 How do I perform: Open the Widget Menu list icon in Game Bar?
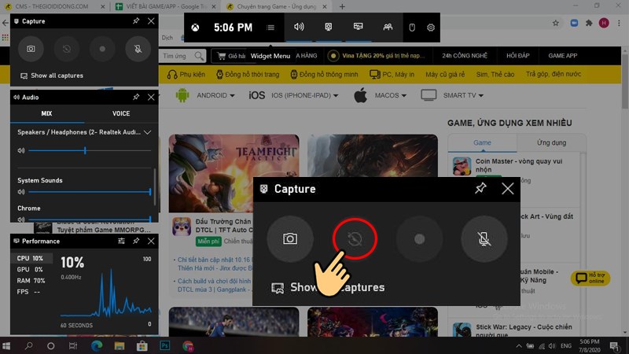click(x=270, y=28)
